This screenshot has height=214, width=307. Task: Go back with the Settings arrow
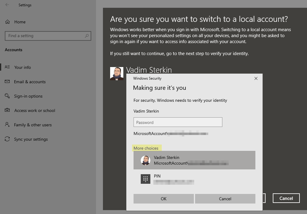[7, 5]
